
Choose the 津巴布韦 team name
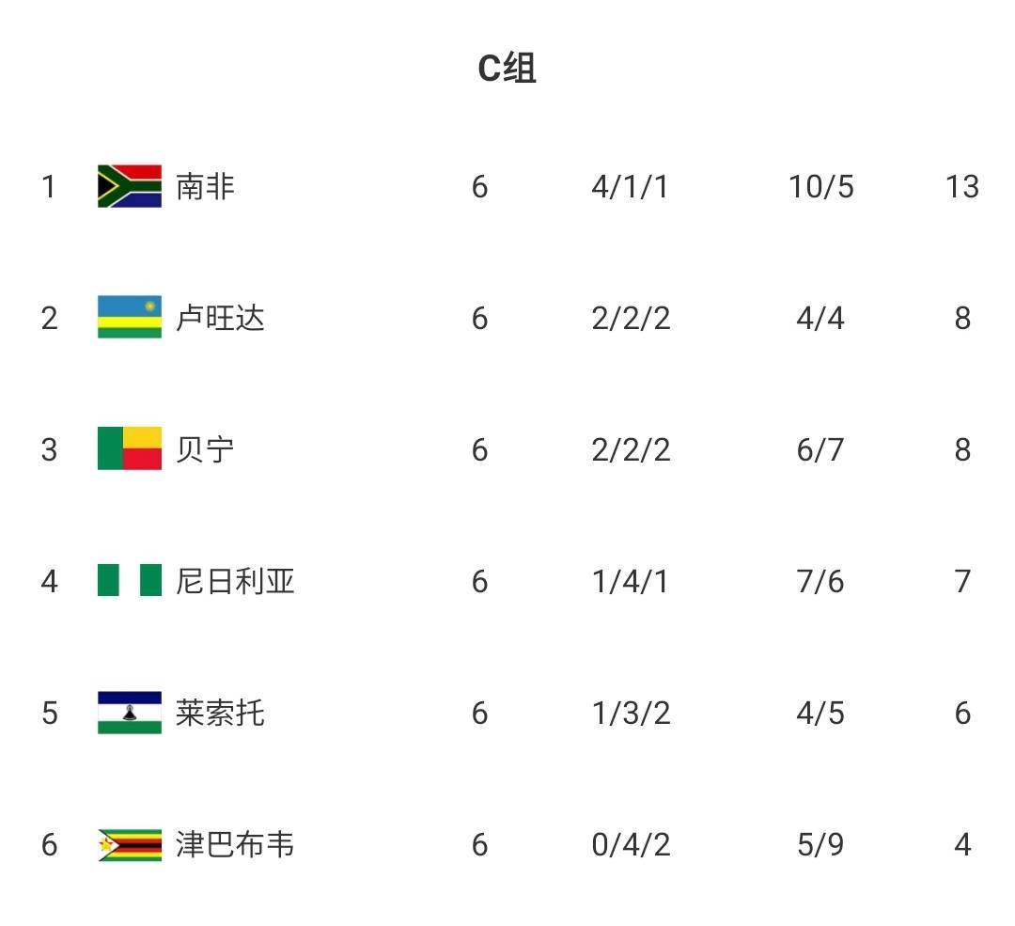(235, 844)
